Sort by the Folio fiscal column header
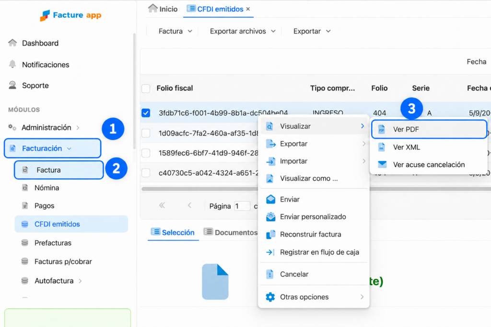 click(175, 89)
